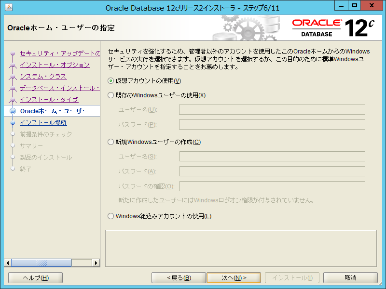Click the ユーザー名(U) input field
The height and width of the screenshot is (289, 386).
coord(272,110)
